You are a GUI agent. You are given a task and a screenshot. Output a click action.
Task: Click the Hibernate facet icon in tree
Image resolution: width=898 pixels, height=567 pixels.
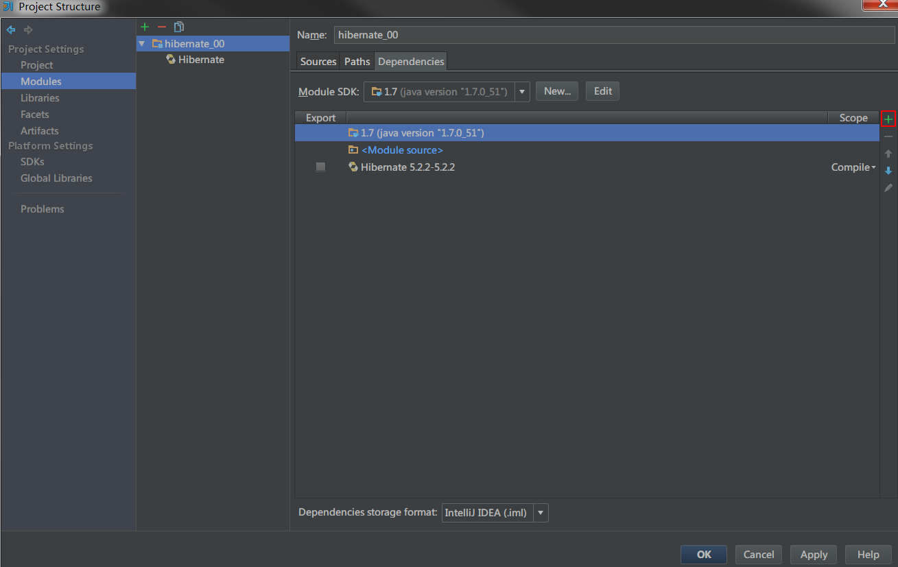171,60
